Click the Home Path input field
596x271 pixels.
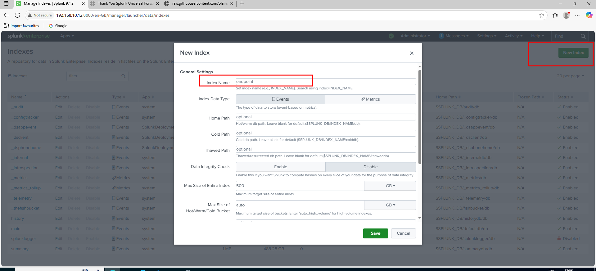[326, 117]
